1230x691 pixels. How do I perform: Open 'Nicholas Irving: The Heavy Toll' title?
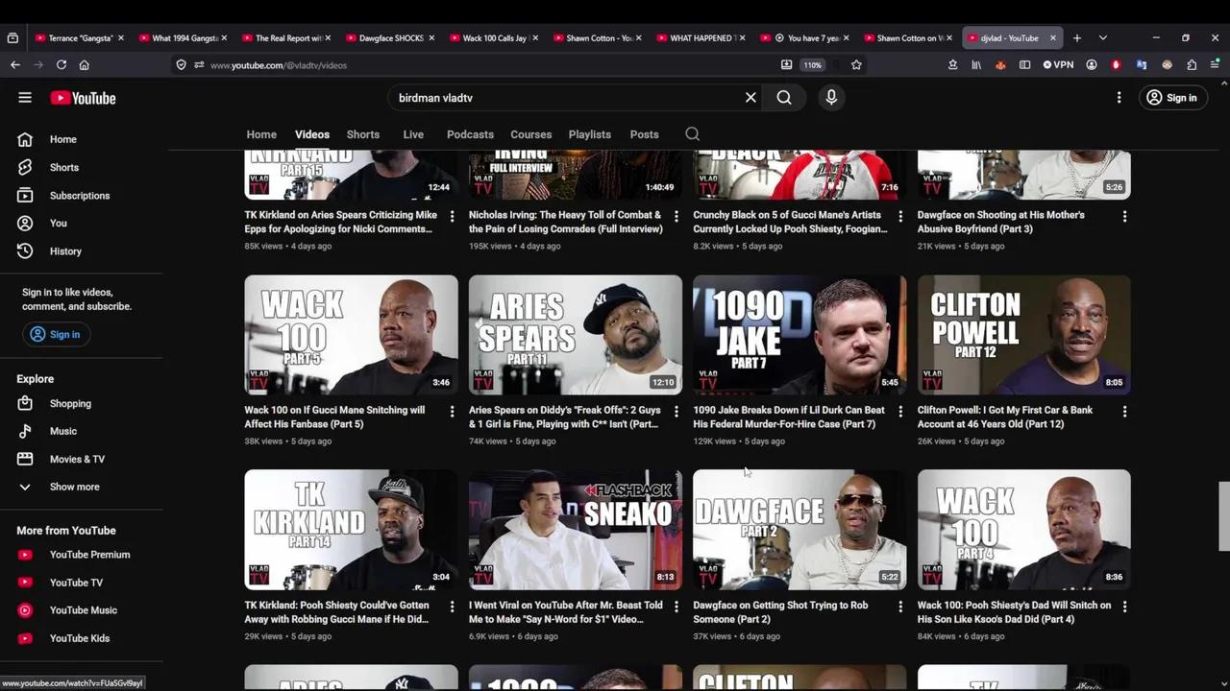point(565,222)
